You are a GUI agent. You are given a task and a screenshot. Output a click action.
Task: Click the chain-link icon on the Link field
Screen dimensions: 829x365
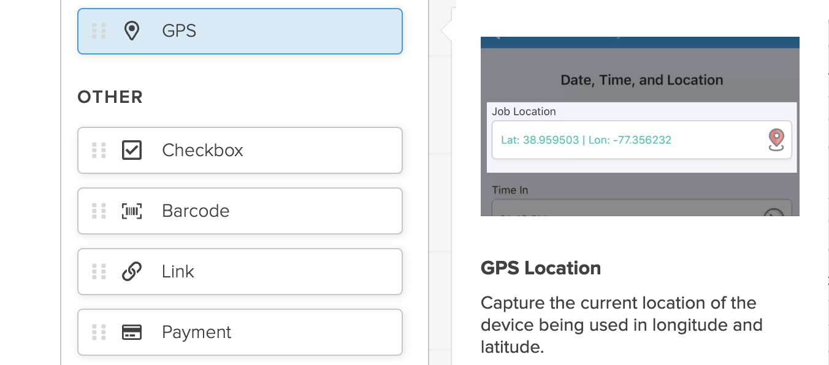click(132, 271)
